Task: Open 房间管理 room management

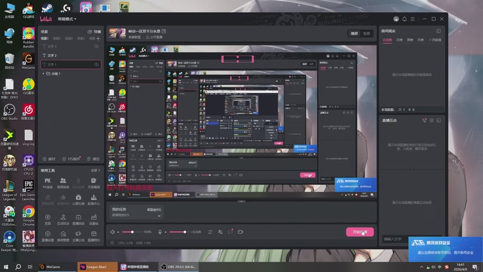Action: point(63,236)
